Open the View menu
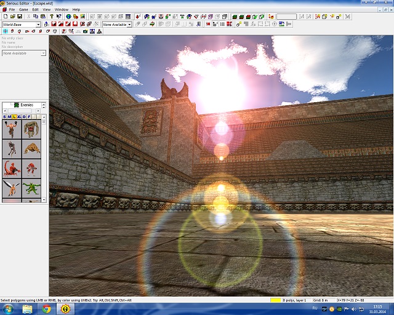 pos(47,10)
